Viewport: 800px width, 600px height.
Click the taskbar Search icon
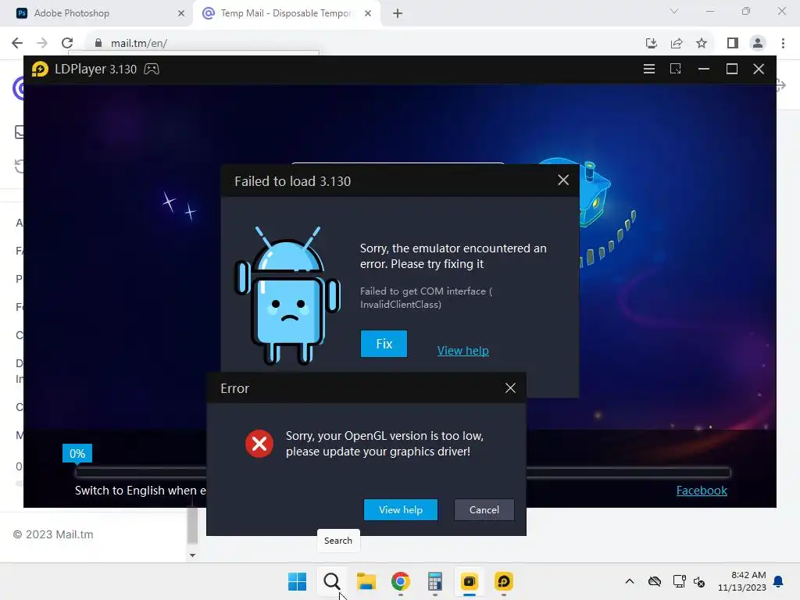pos(331,581)
